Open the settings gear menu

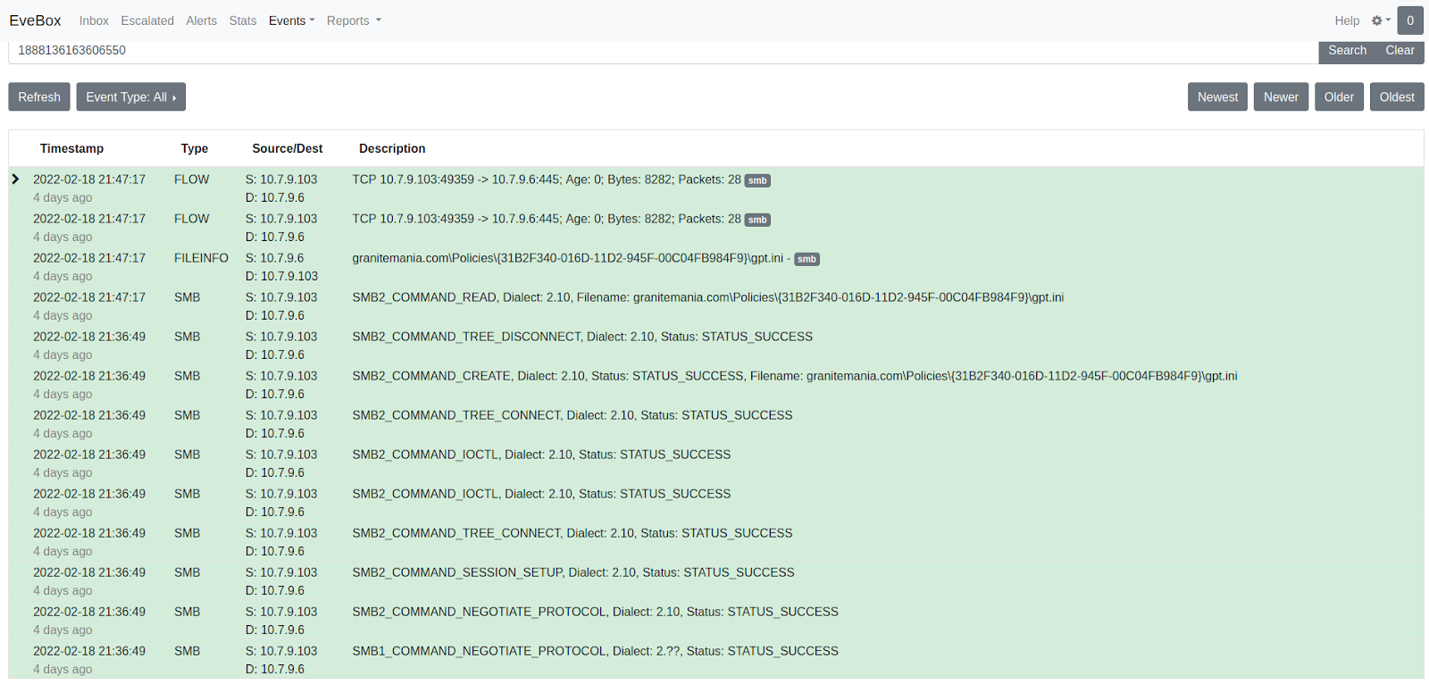[1381, 21]
